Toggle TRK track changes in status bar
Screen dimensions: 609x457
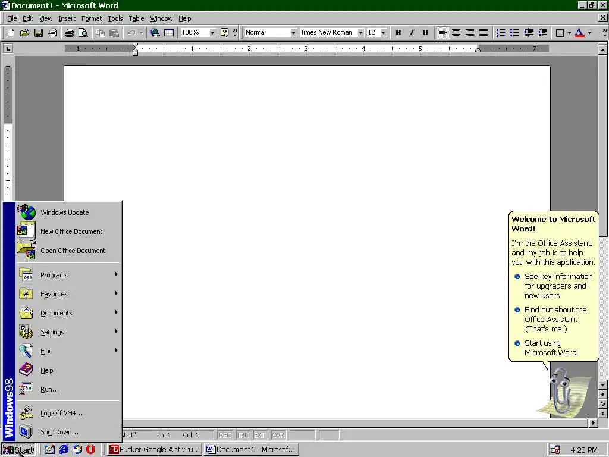pyautogui.click(x=243, y=435)
